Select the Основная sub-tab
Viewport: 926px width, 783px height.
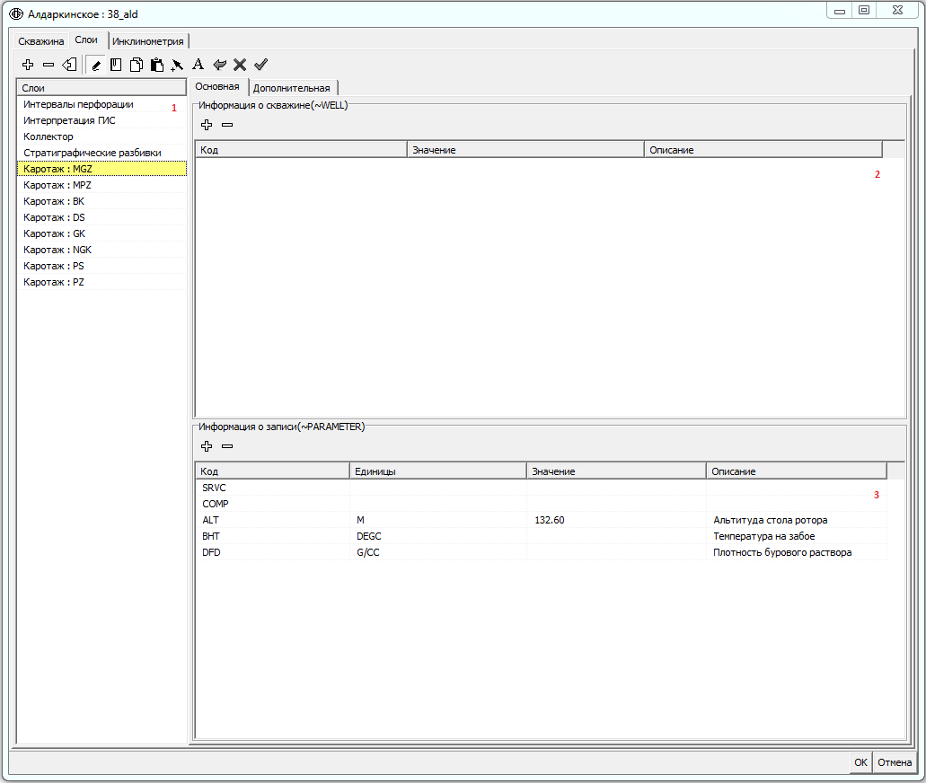pos(217,86)
